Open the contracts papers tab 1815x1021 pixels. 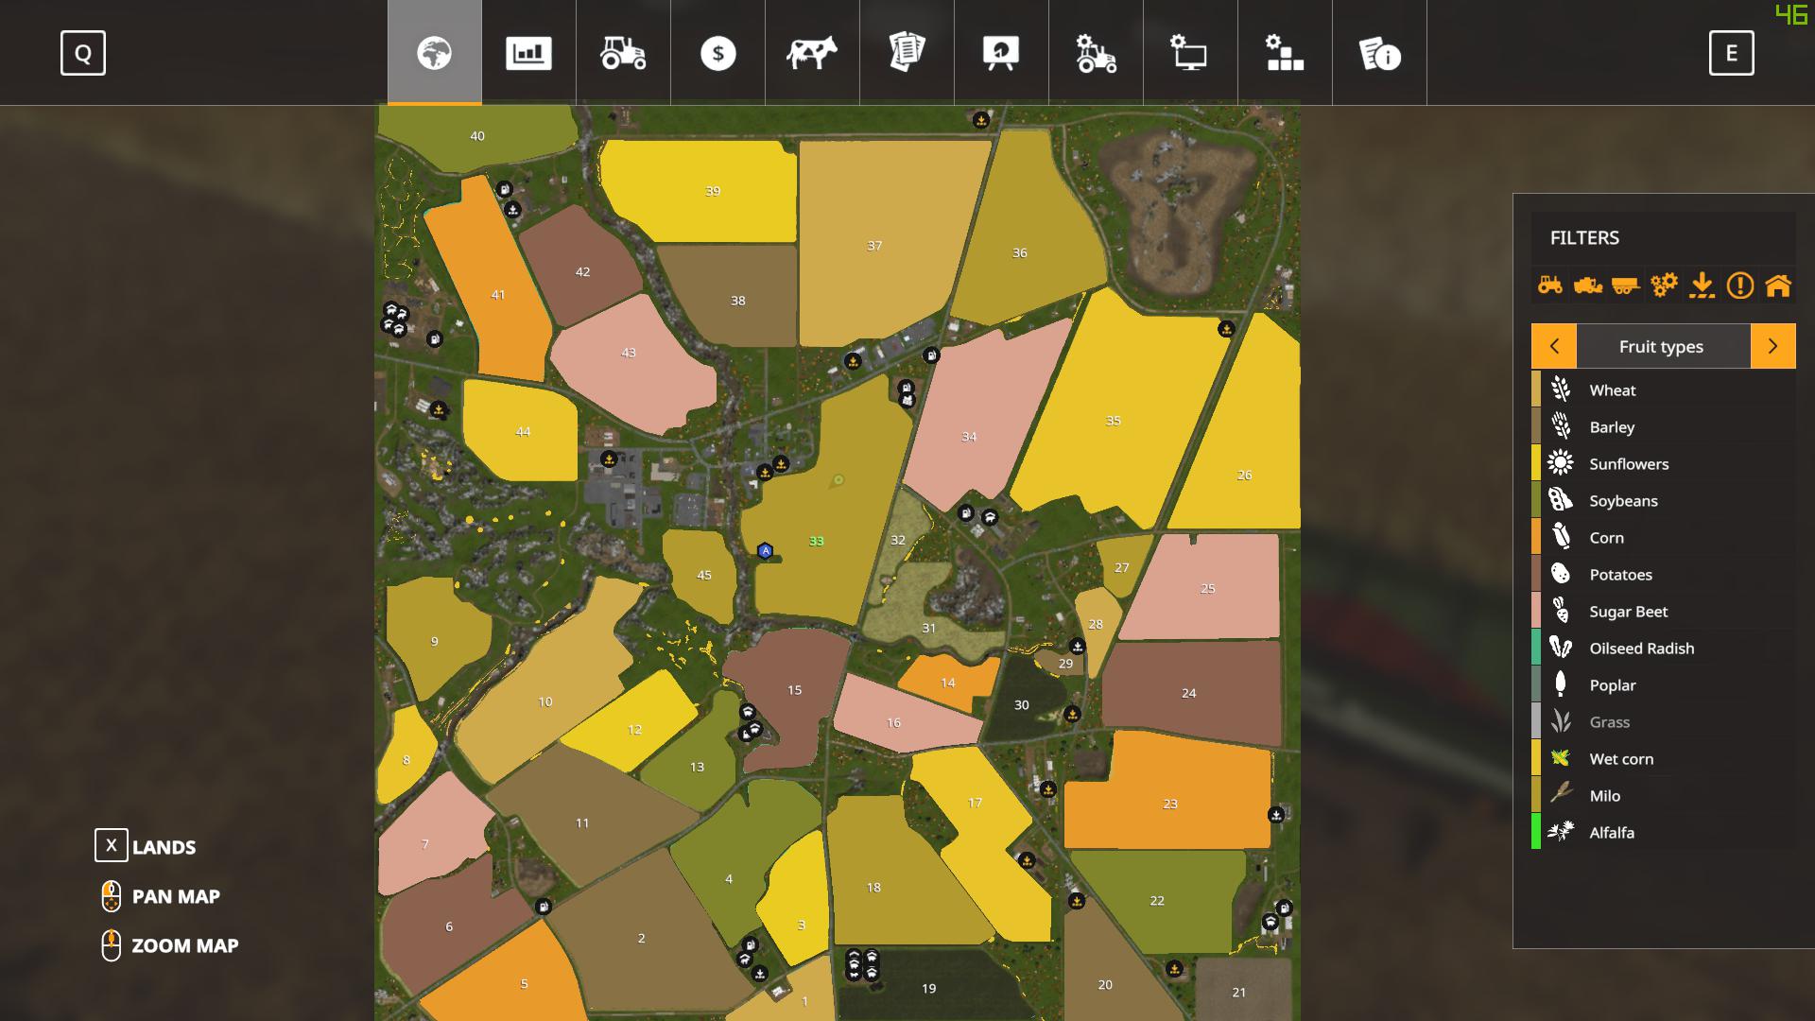(907, 53)
